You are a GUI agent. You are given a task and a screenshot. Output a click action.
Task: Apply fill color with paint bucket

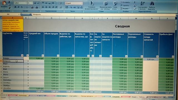(x=32, y=7)
